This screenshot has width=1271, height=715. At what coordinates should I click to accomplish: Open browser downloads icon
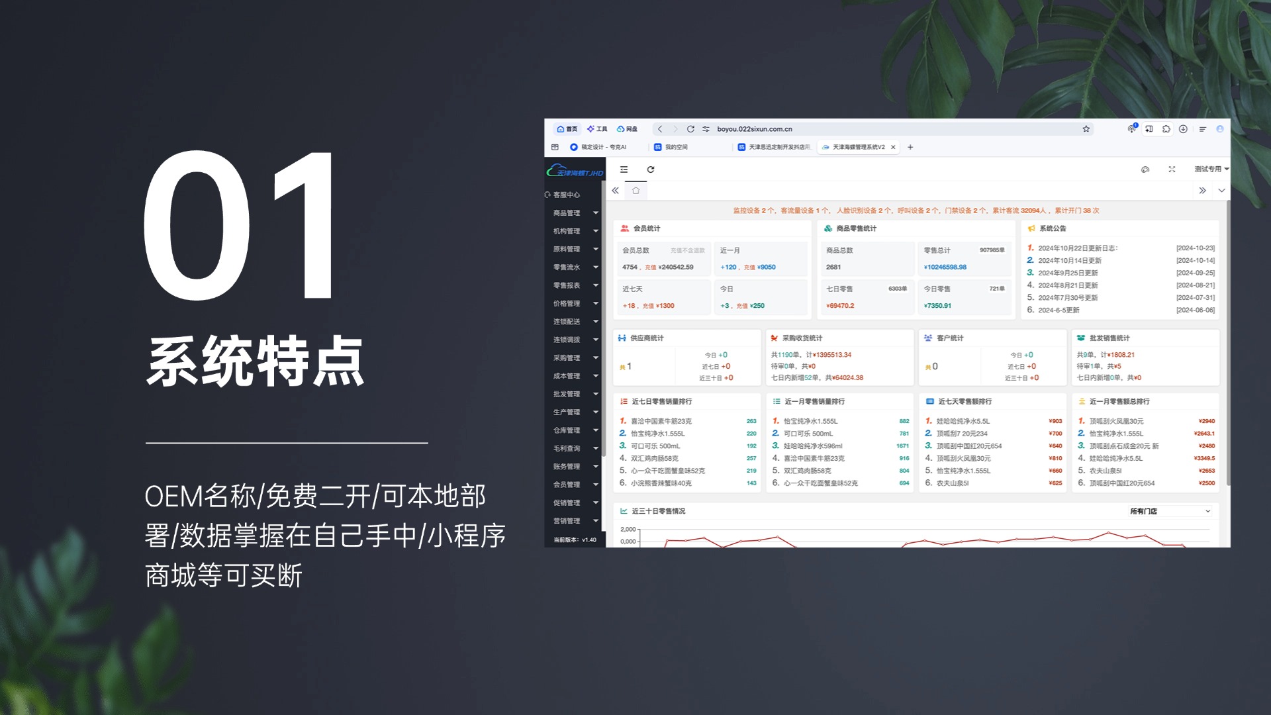[1183, 129]
